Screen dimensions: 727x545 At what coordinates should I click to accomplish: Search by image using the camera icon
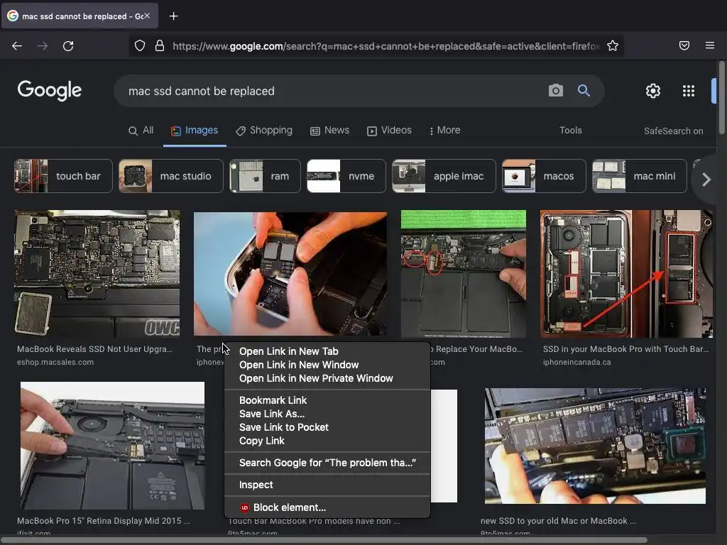(555, 90)
